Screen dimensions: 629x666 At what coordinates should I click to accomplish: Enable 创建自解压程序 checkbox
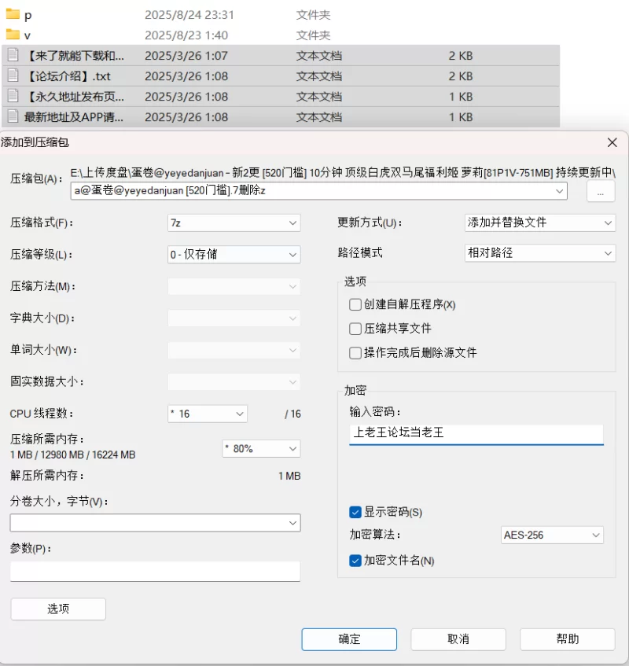355,304
